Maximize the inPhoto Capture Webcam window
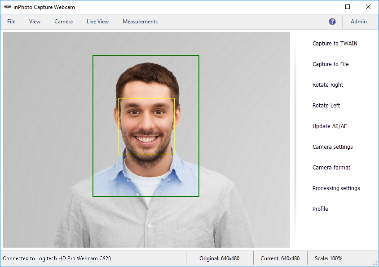 [348, 7]
